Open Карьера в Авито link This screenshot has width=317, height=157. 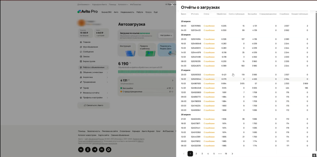pos(99,4)
